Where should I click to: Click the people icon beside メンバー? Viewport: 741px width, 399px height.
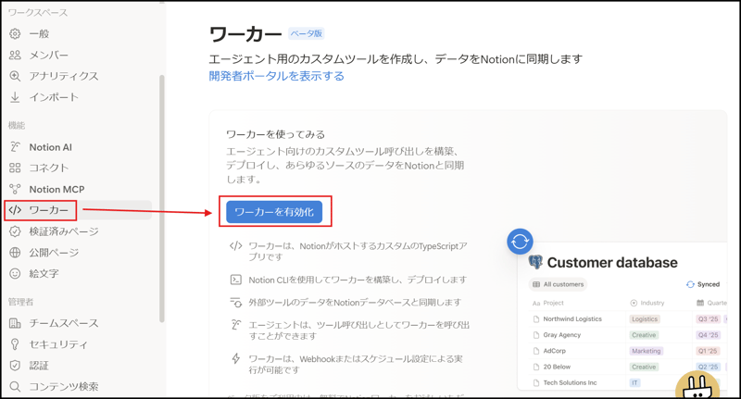click(x=15, y=55)
